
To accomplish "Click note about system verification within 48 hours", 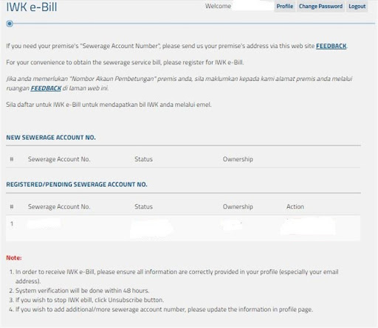I will pyautogui.click(x=83, y=290).
